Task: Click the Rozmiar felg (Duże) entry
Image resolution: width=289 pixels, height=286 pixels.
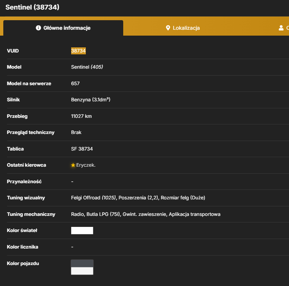Action: coord(183,198)
